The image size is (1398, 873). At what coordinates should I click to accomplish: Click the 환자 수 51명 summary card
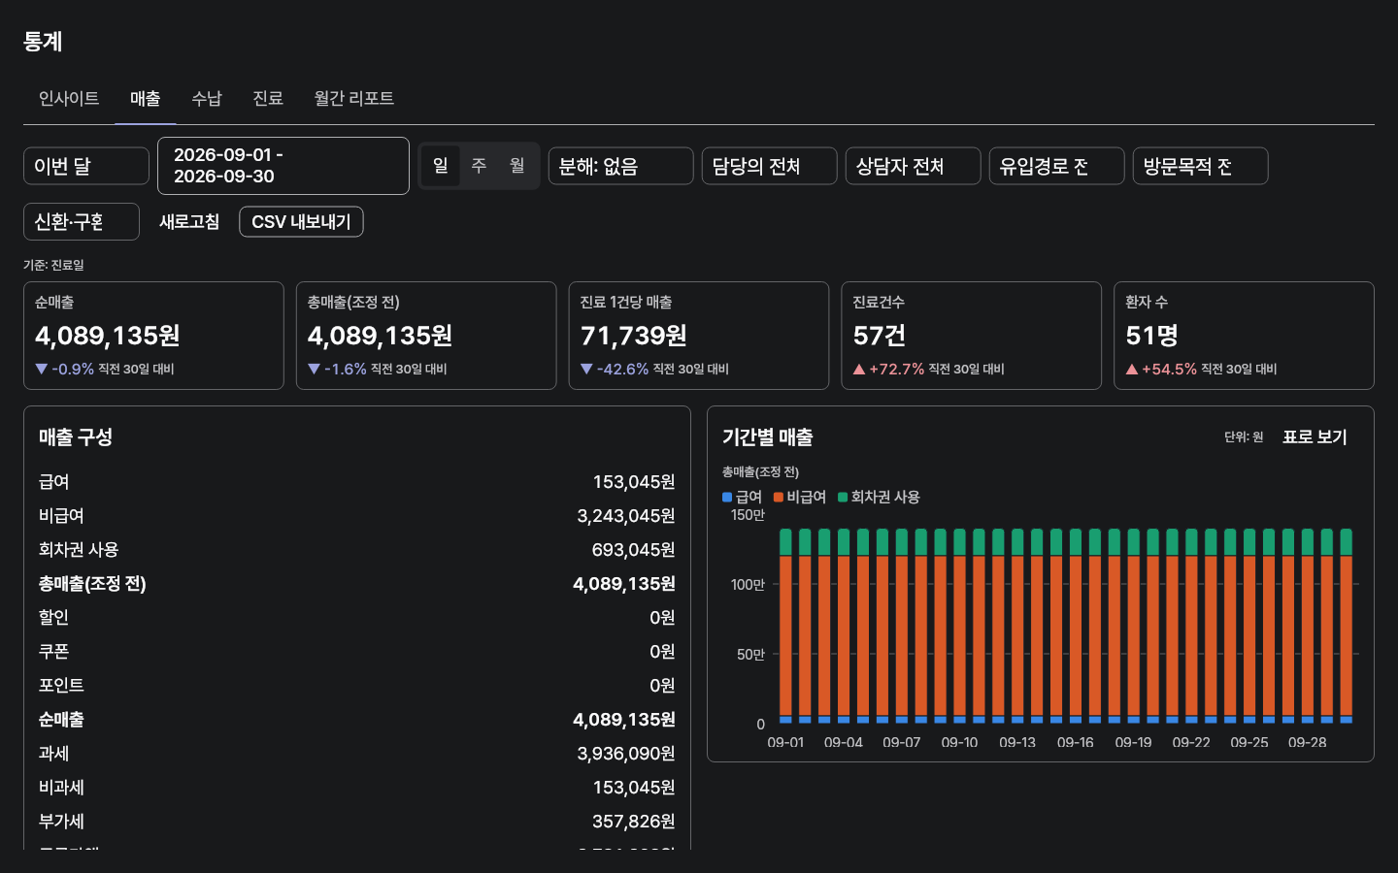(x=1245, y=336)
